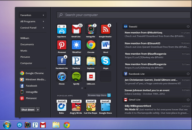
Task: Open William user folder
Action: [x=25, y=38]
